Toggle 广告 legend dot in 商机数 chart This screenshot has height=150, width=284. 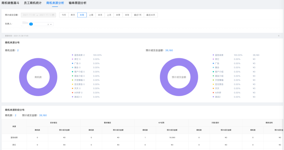(73, 64)
